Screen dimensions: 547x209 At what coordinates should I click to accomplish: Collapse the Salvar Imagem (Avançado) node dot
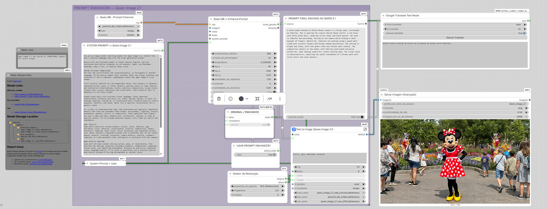[382, 94]
